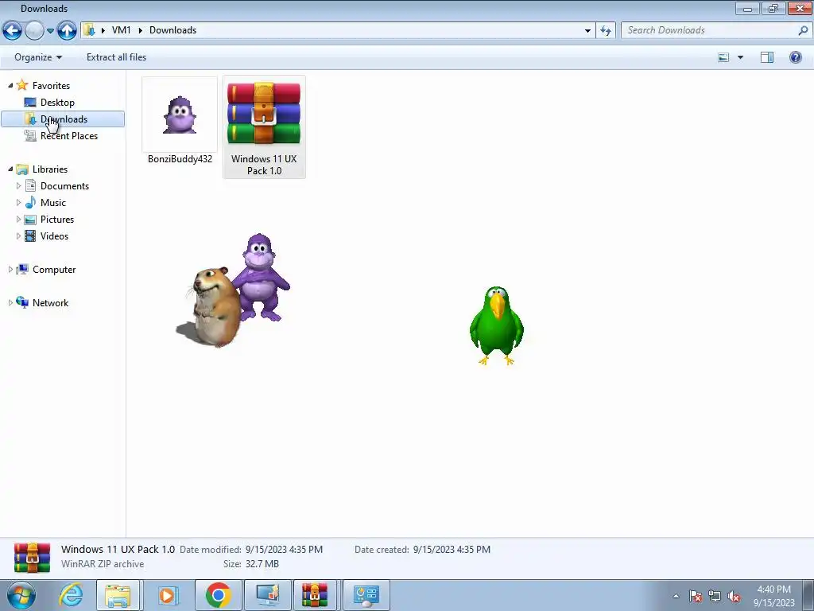Viewport: 814px width, 611px height.
Task: Open recent pages dropdown beside Forward button
Action: point(50,31)
